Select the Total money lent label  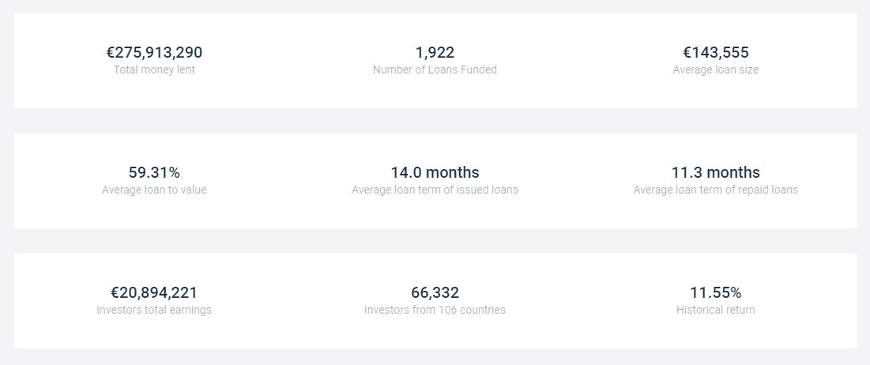tap(154, 70)
